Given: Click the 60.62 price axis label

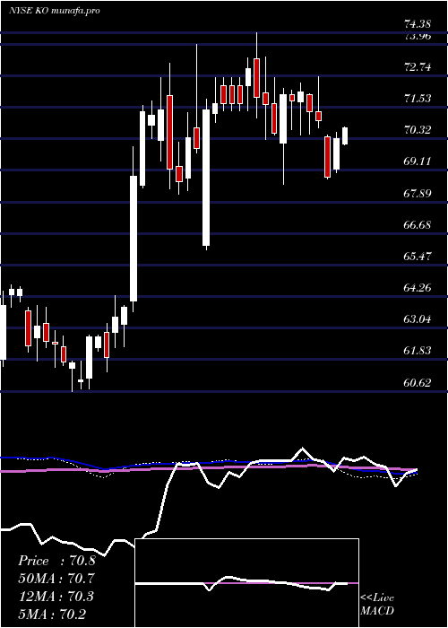Looking at the screenshot, I should coord(418,382).
